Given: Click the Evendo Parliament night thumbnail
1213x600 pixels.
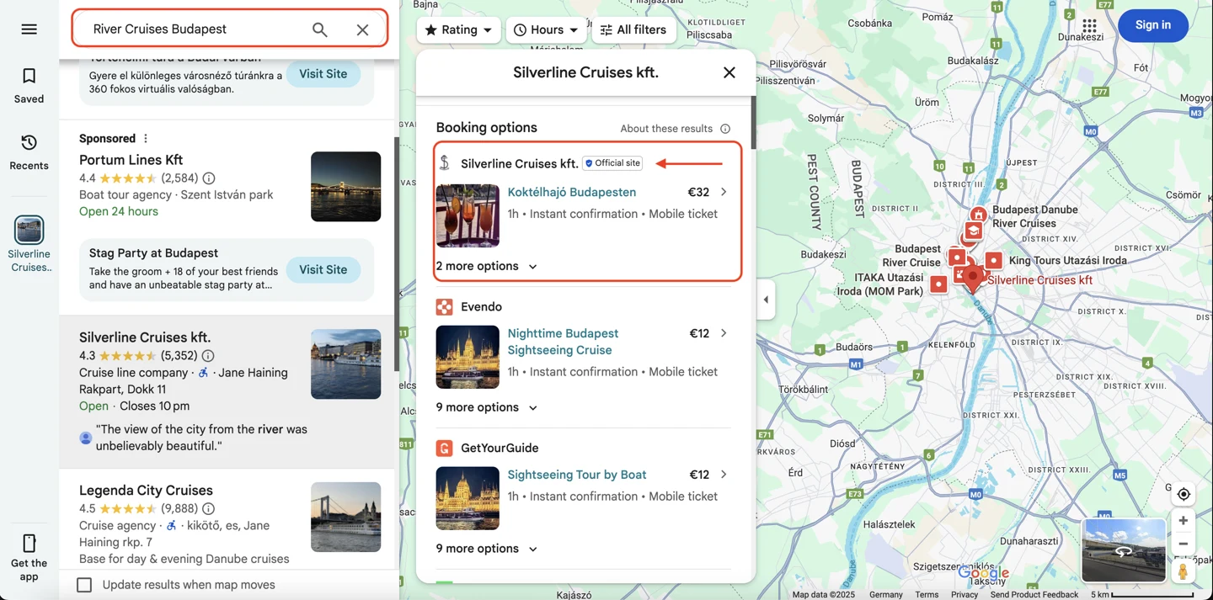Looking at the screenshot, I should click(x=468, y=357).
